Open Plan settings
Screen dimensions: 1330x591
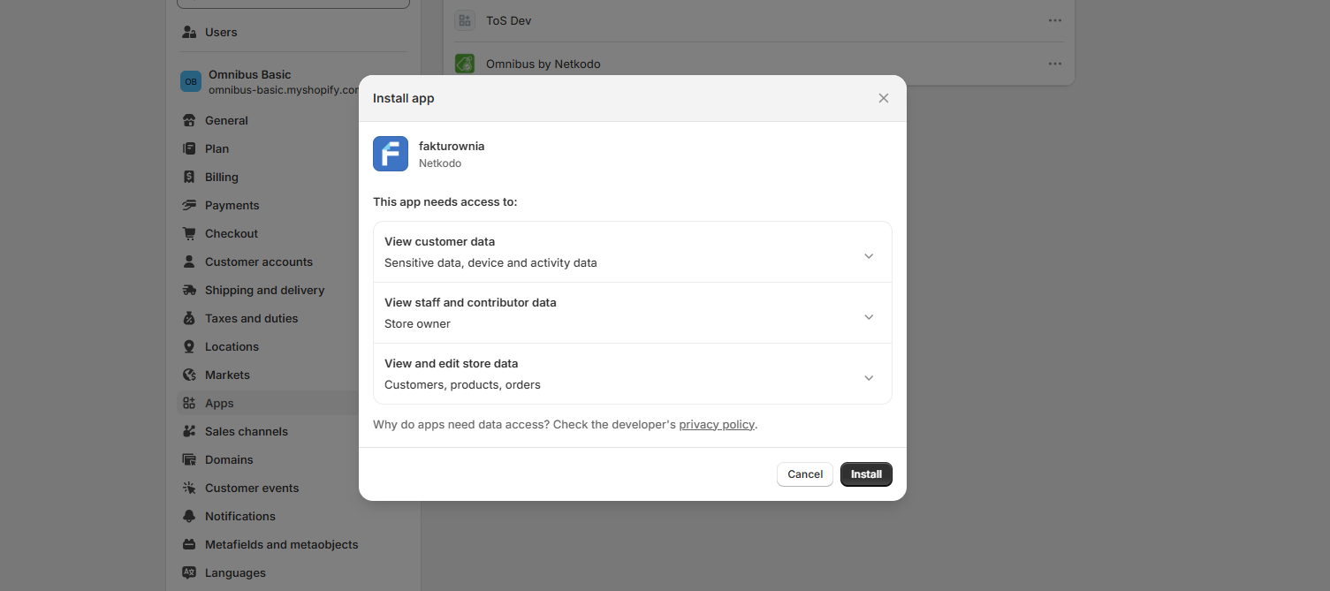217,148
